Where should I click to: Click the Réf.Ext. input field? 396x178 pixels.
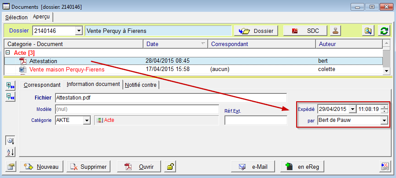256,120
